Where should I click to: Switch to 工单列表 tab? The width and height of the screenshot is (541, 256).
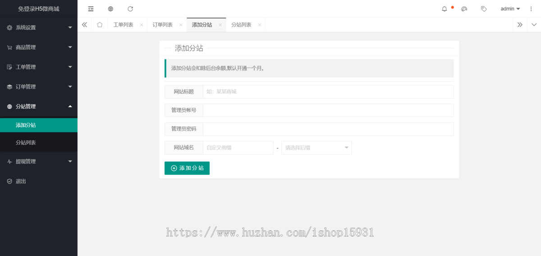(123, 25)
